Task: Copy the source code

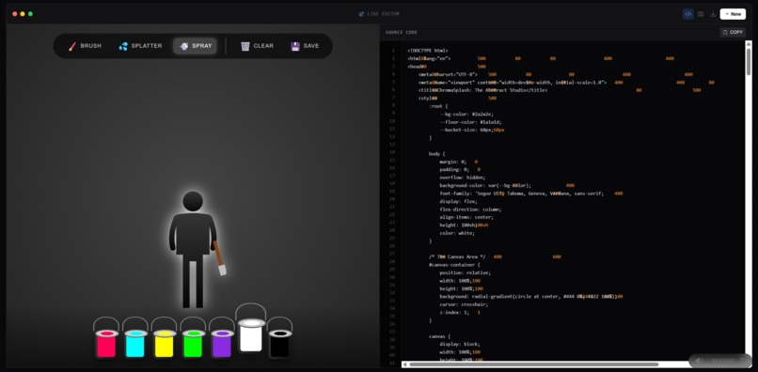Action: pyautogui.click(x=733, y=32)
